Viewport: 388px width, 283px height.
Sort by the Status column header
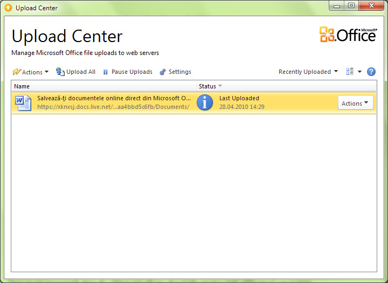click(x=286, y=86)
